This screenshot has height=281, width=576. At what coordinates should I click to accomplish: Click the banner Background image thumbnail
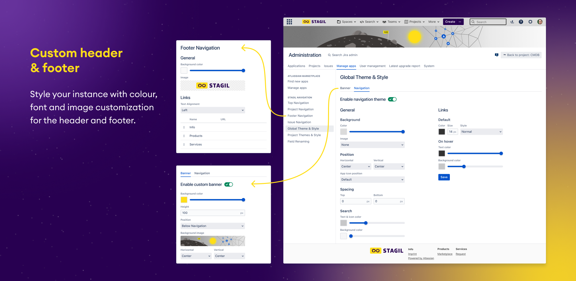(x=213, y=241)
